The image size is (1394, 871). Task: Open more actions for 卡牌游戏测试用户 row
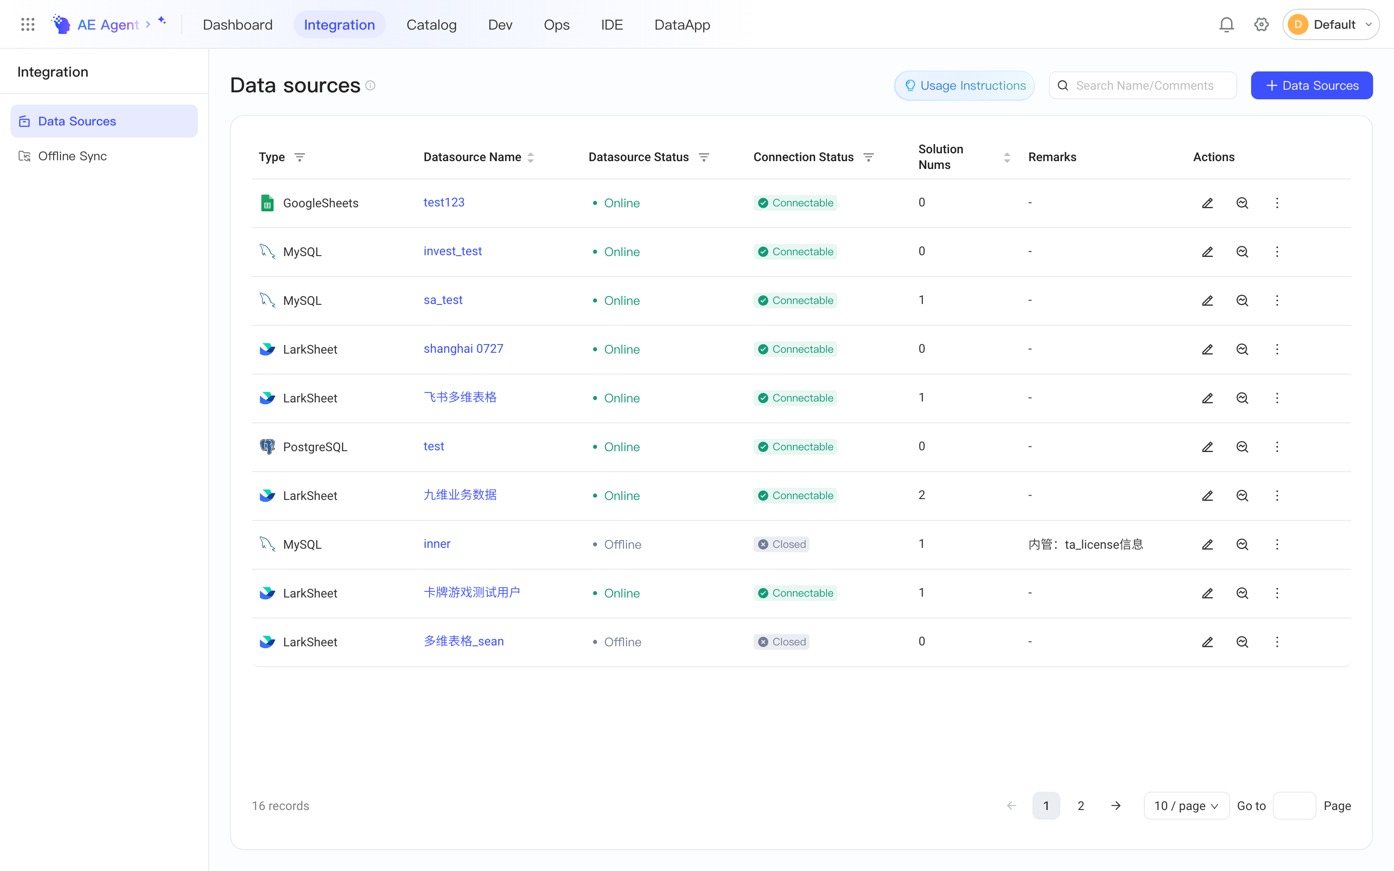click(1277, 593)
